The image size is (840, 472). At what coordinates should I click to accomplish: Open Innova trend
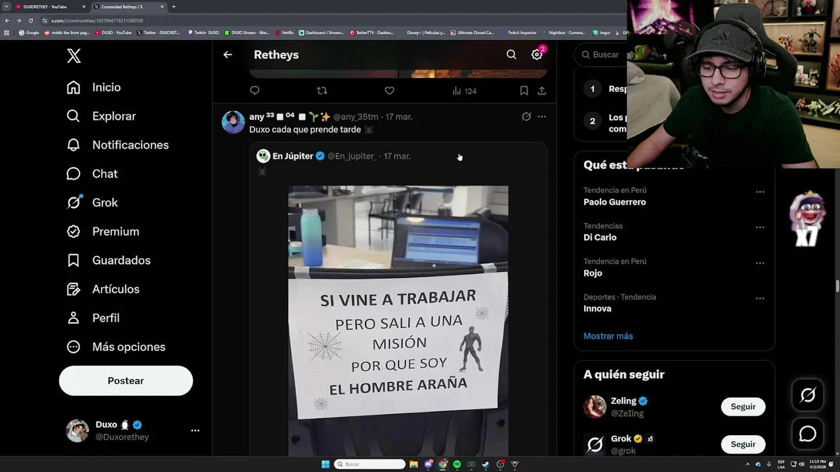[x=597, y=308]
